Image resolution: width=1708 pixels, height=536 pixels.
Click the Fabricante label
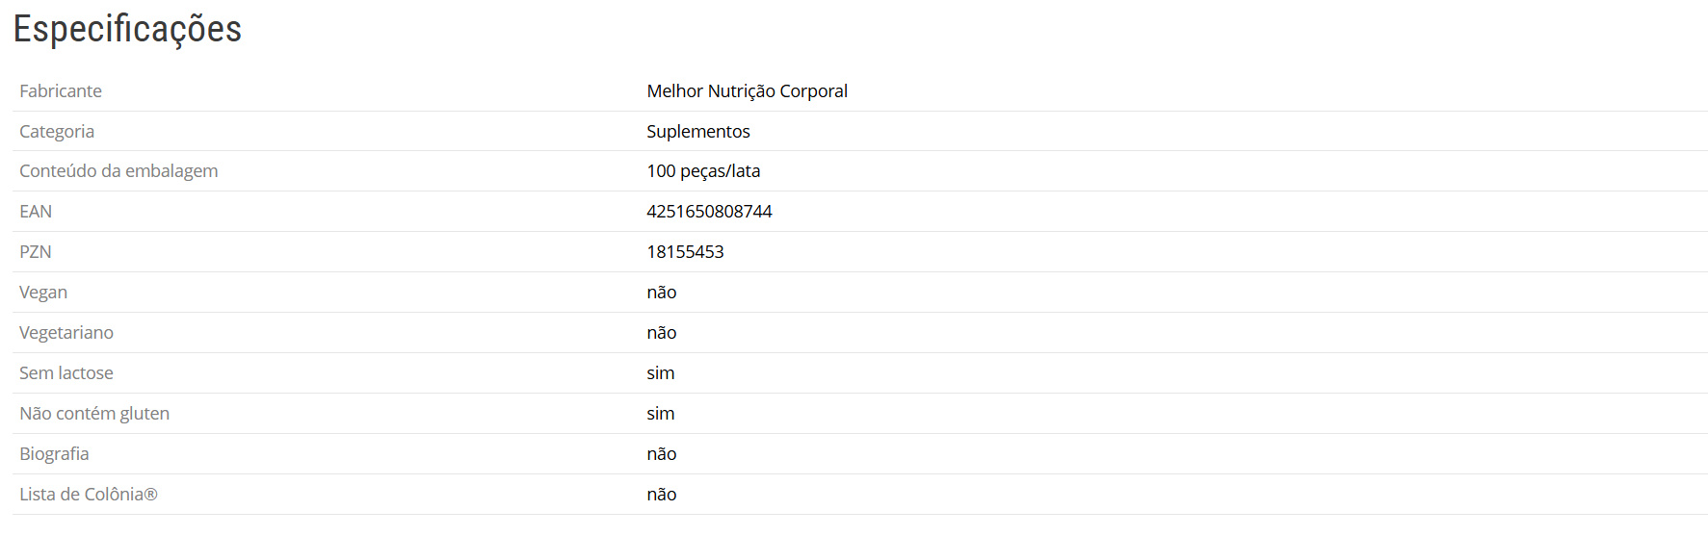point(61,91)
